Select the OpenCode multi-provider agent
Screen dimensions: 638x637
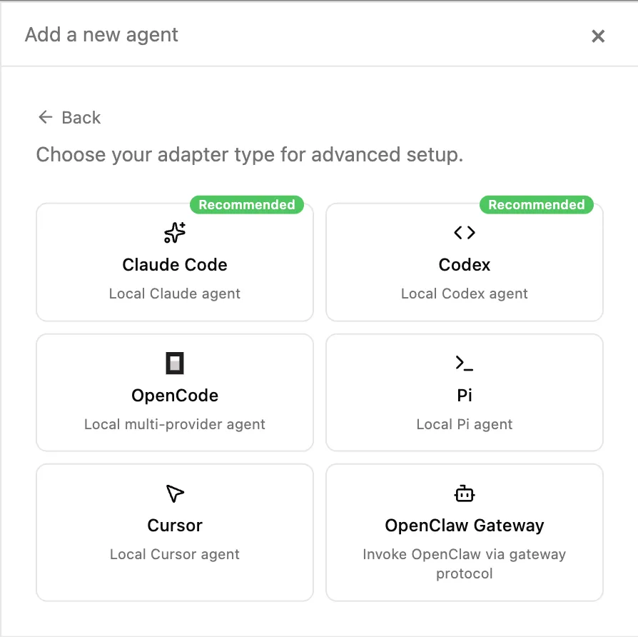[x=175, y=392]
